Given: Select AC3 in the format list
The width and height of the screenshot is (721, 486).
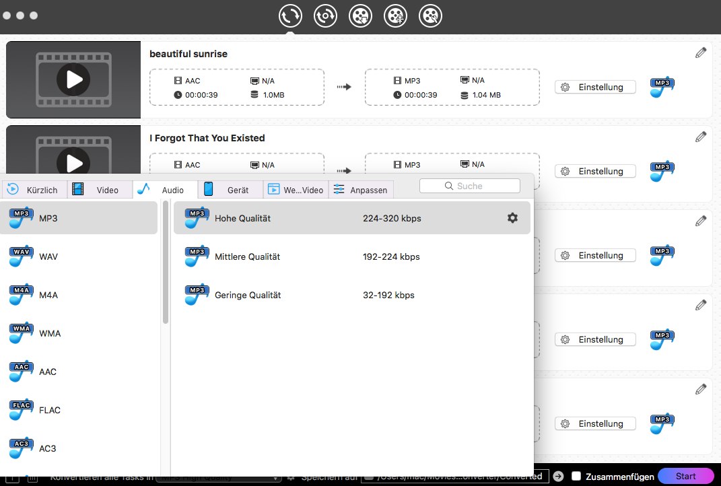Looking at the screenshot, I should [79, 448].
